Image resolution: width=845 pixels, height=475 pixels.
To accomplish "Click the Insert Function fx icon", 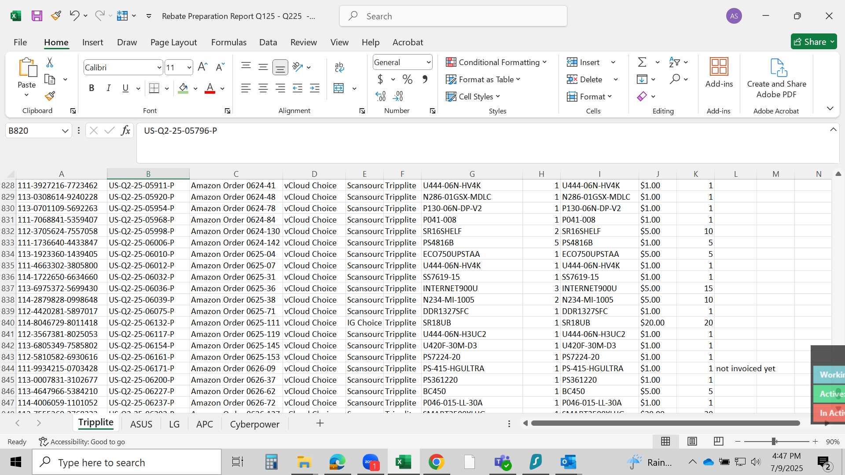I will [126, 131].
